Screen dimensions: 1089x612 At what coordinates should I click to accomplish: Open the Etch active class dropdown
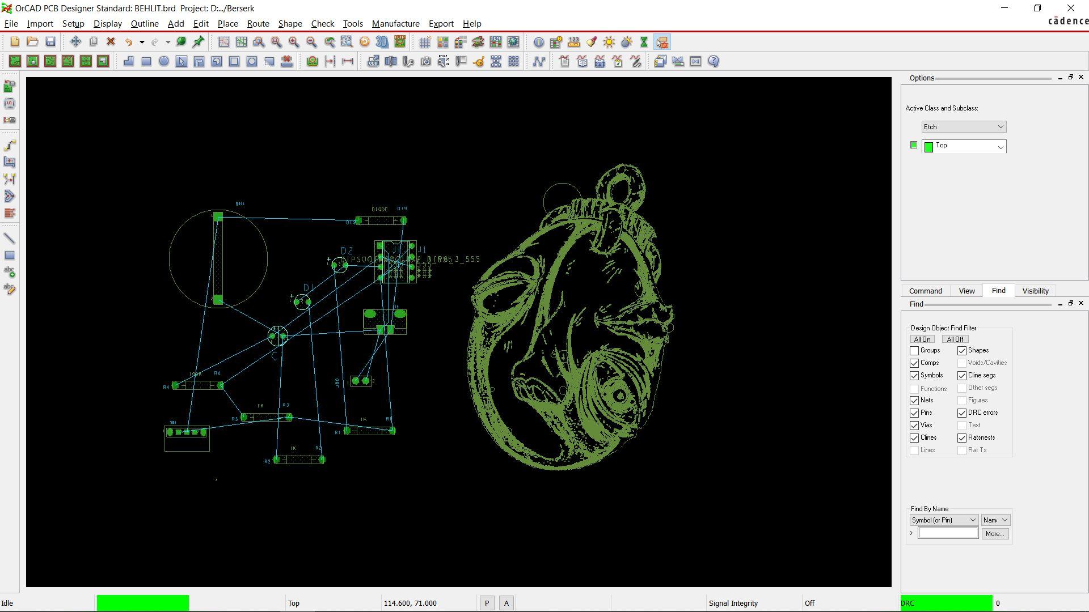(x=964, y=127)
